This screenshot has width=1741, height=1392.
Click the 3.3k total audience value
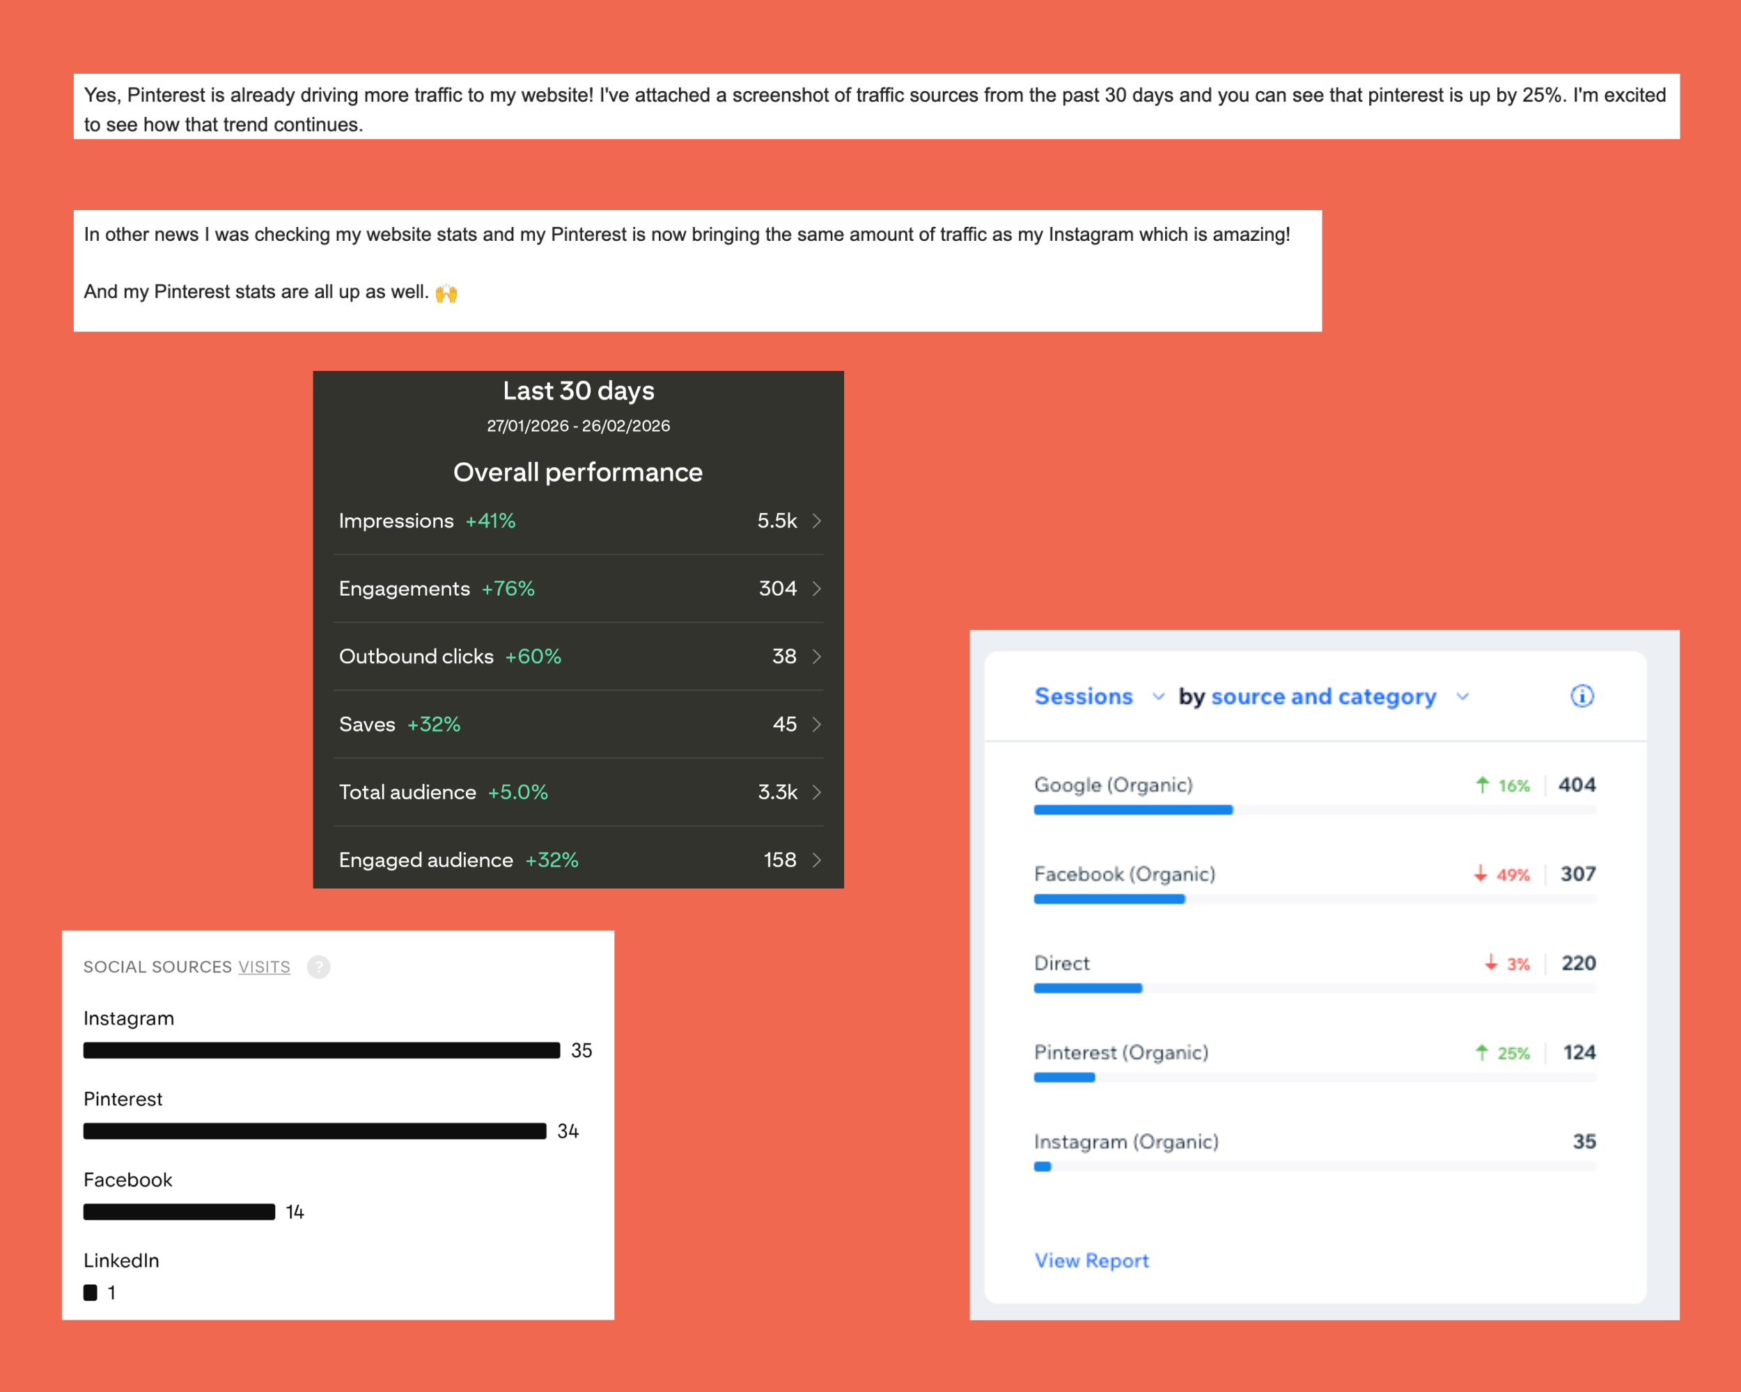[x=778, y=791]
